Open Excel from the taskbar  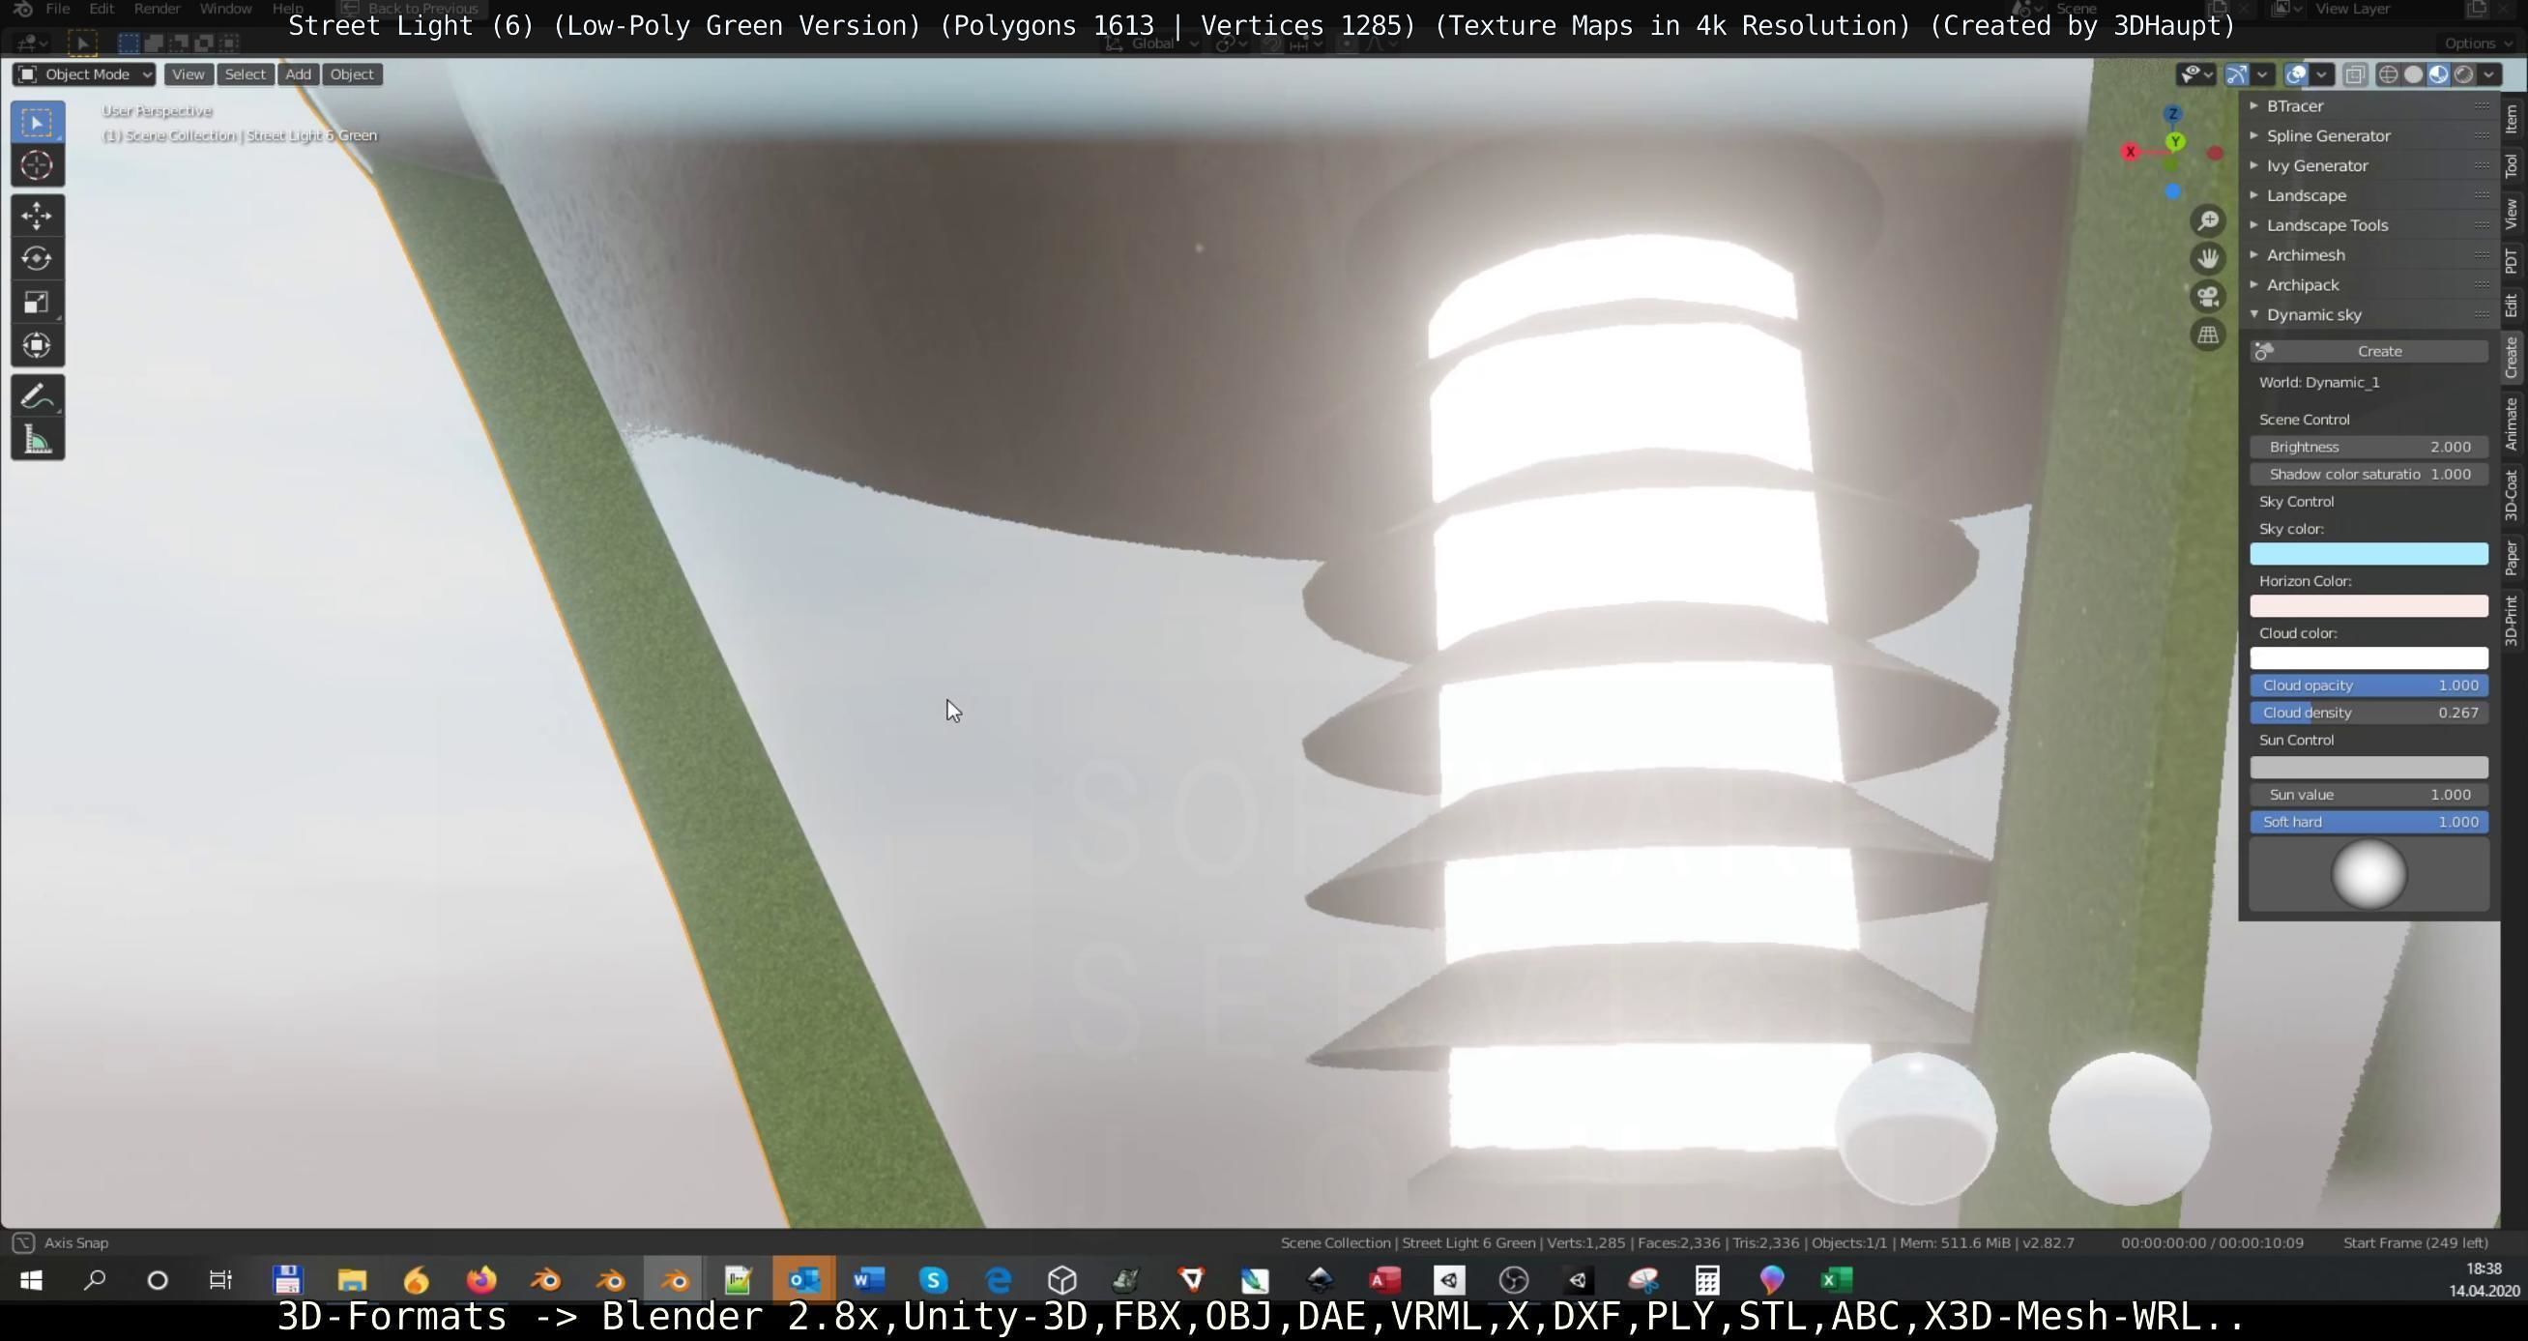coord(1836,1280)
